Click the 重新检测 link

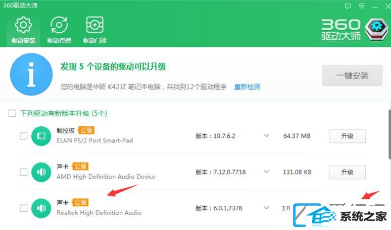247,87
